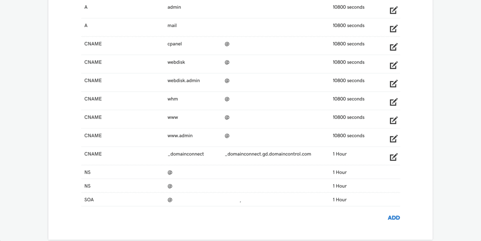Viewport: 481px width, 241px height.
Task: Edit the A record for admin
Action: (394, 10)
